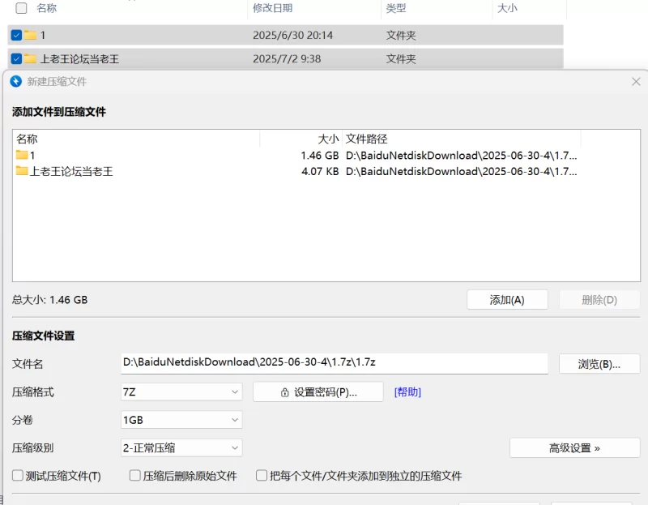
Task: Click the 删除(D) button
Action: click(599, 299)
